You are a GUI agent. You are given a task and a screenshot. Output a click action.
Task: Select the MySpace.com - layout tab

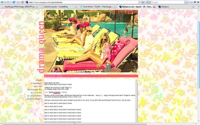tap(137, 7)
